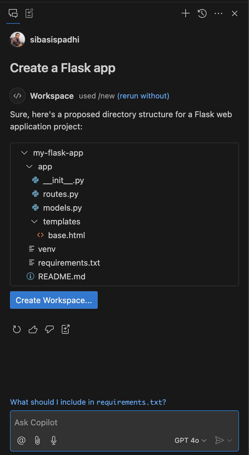The image size is (249, 455).
Task: Collapse the app folder
Action: coord(29,167)
